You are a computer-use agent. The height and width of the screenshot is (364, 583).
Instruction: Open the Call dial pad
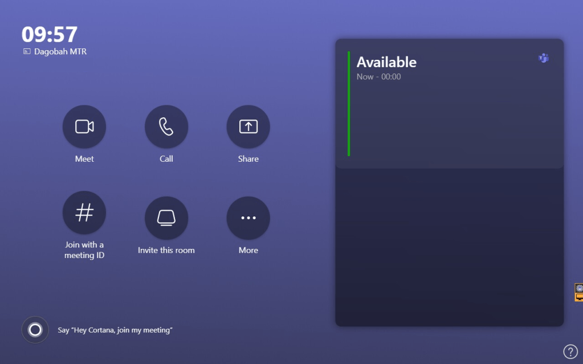coord(166,126)
